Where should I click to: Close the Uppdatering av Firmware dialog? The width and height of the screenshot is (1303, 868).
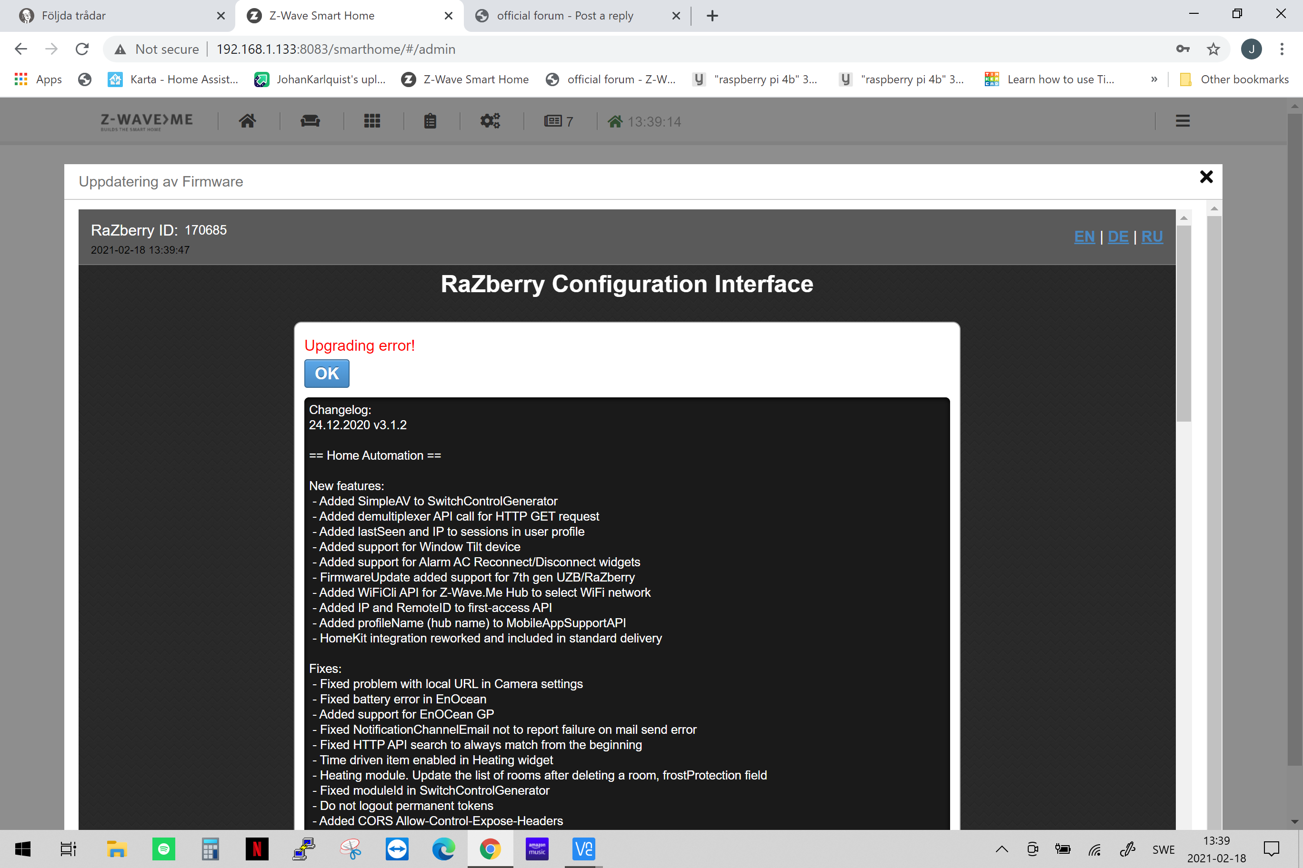[x=1206, y=177]
